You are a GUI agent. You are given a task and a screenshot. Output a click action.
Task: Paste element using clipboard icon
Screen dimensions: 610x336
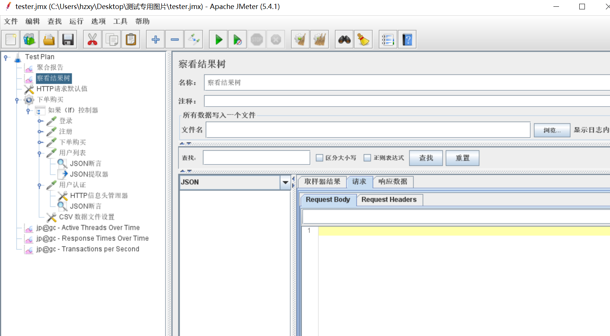(131, 39)
